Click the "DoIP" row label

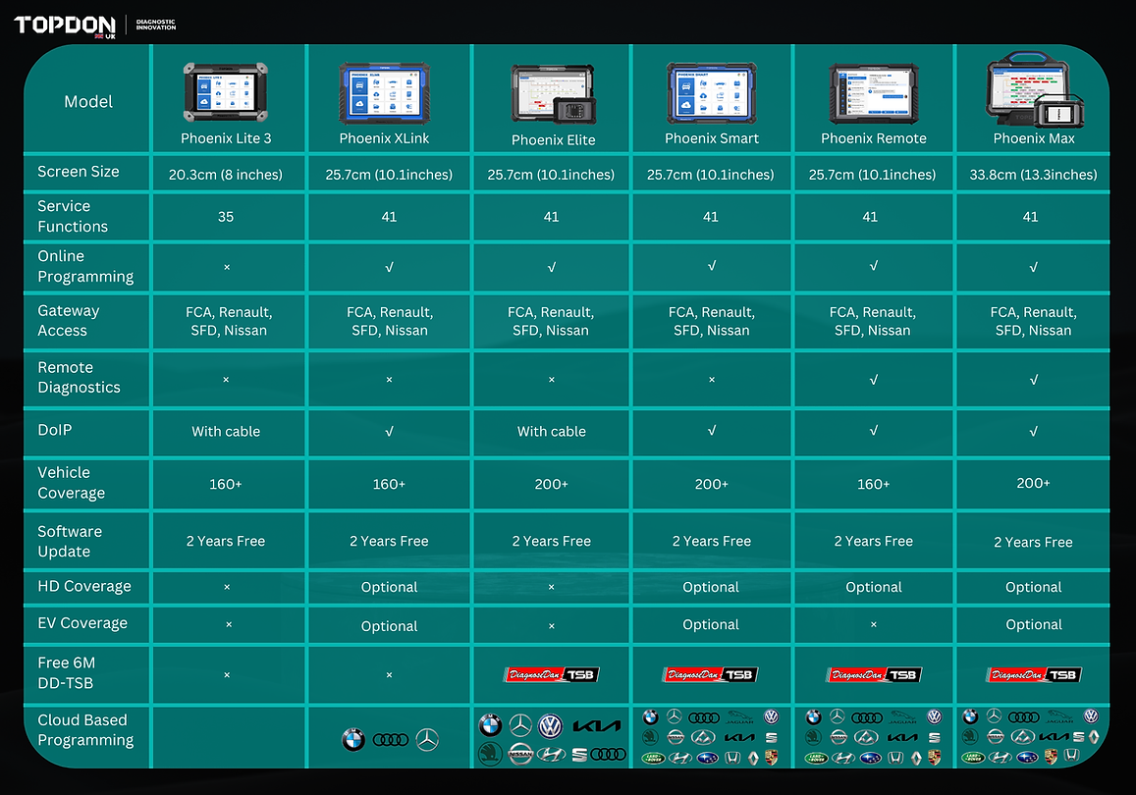click(x=54, y=430)
